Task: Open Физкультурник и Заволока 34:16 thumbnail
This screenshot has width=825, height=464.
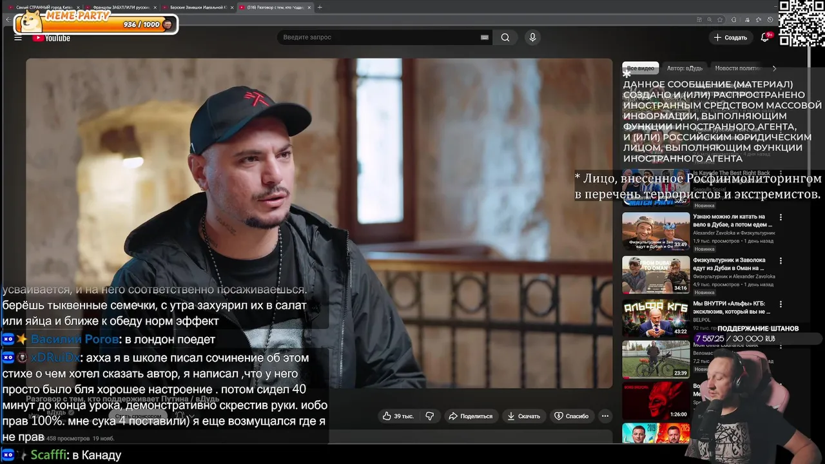Action: pyautogui.click(x=655, y=275)
